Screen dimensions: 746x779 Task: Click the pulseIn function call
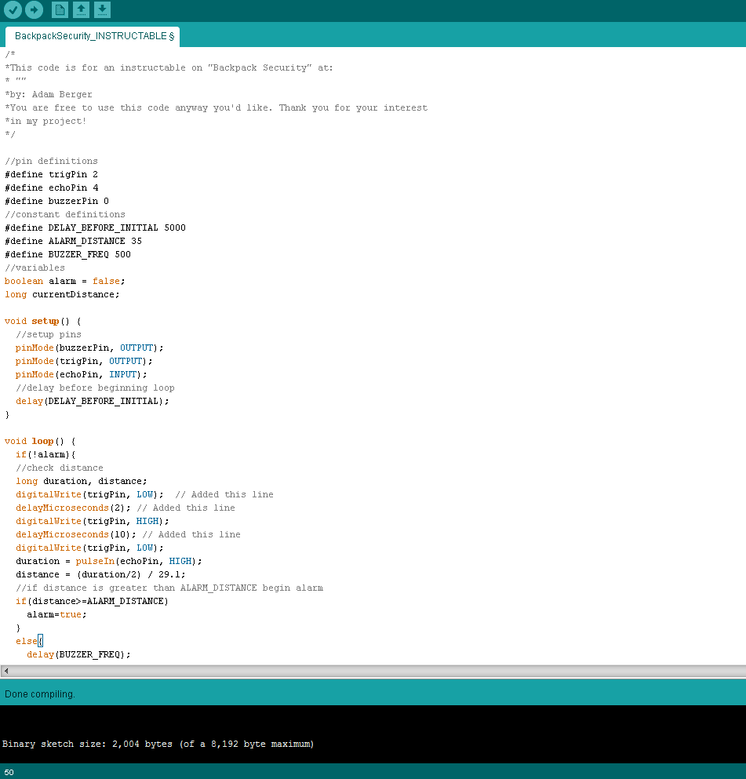96,560
